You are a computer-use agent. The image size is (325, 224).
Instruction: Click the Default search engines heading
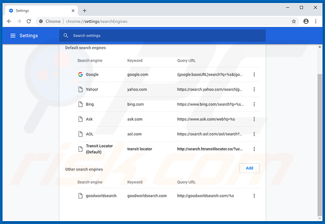click(x=86, y=48)
